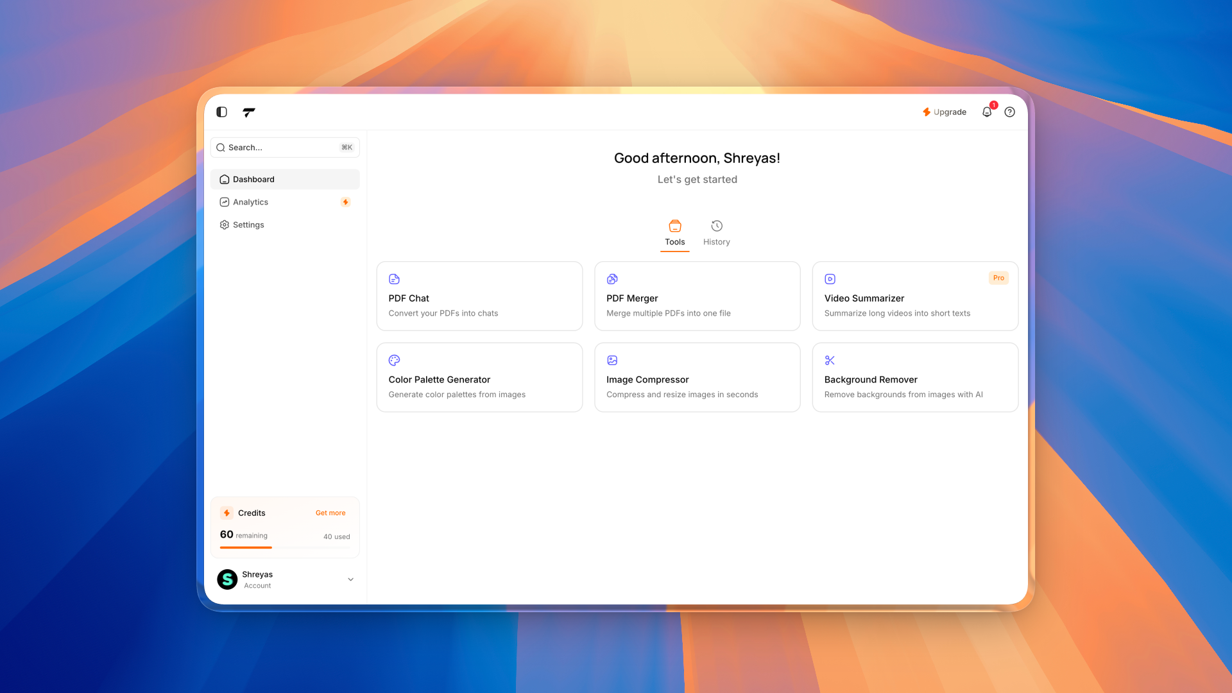Select the Tools tab

[674, 233]
